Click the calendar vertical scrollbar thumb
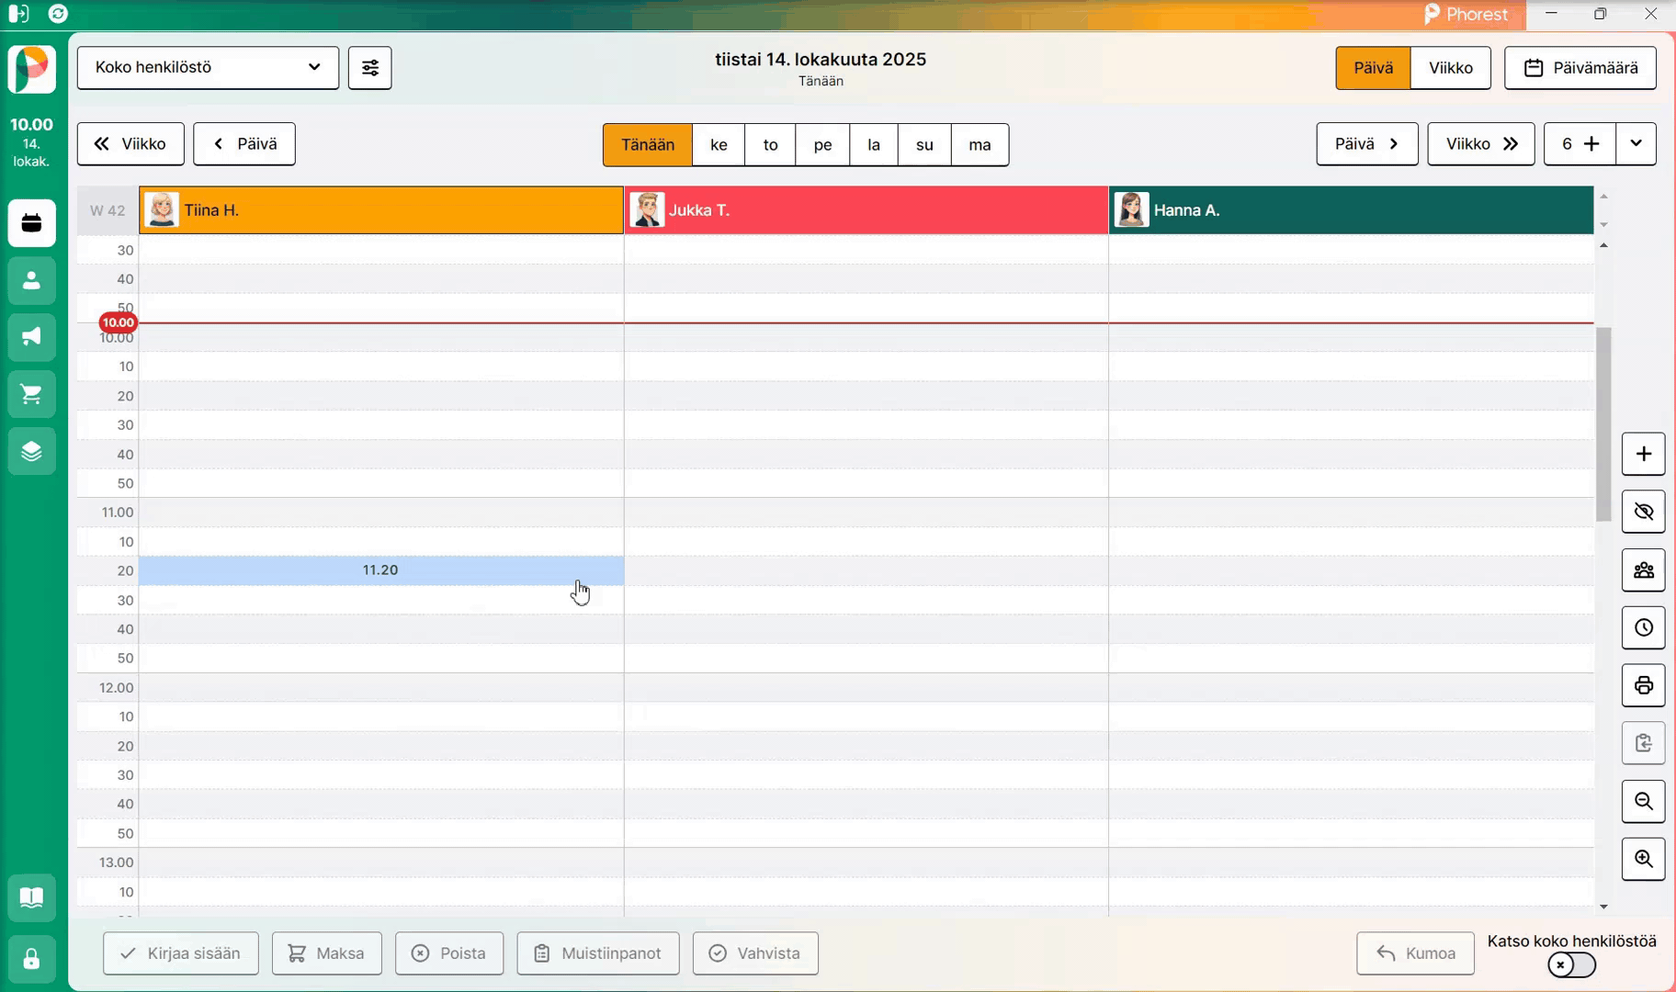 1603,424
